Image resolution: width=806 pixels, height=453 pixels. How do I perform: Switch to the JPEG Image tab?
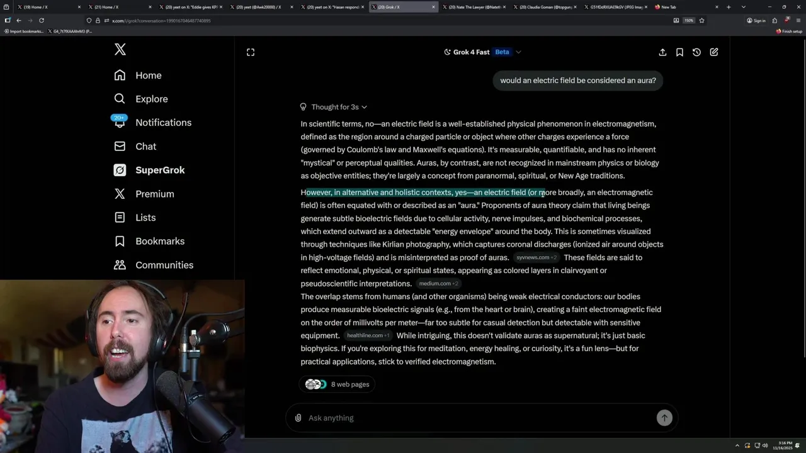(615, 7)
